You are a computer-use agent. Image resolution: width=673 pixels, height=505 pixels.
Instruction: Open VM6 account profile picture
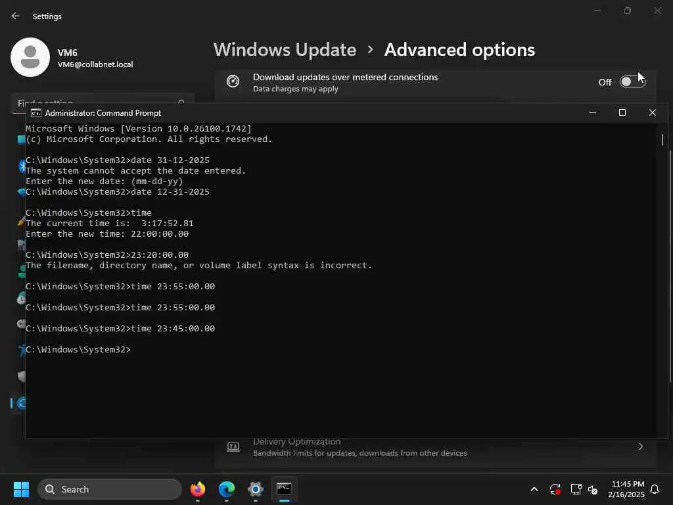[30, 57]
